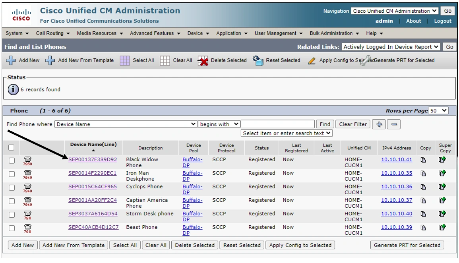
Task: Open device link SEP00137F389D92
Action: pos(93,160)
